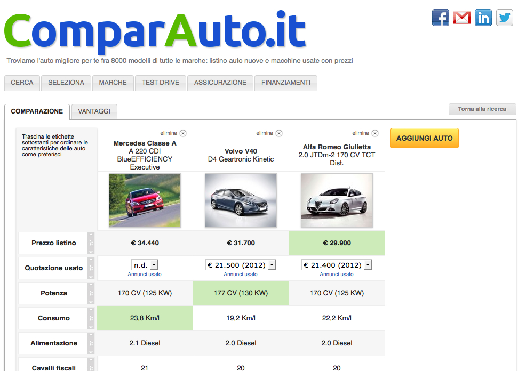Viewport: 526px width, 371px height.
Task: Grab the drag handle of Cavalli fiscali row
Action: click(91, 365)
